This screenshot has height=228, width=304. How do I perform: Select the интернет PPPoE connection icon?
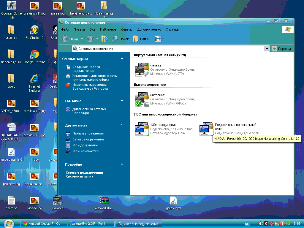click(x=142, y=99)
